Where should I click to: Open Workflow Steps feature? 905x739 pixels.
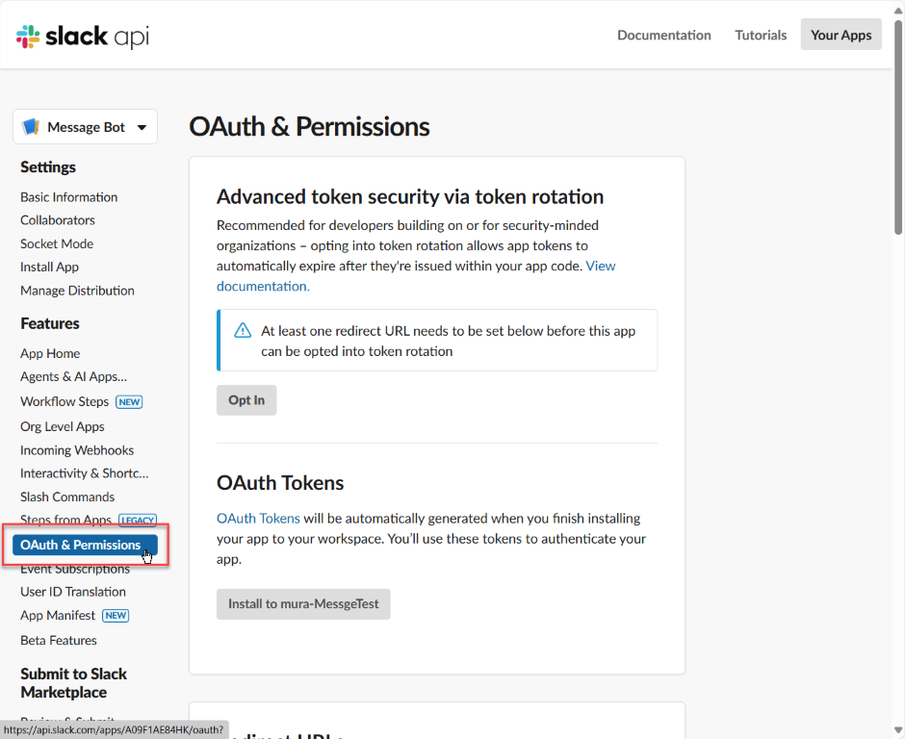(x=65, y=401)
